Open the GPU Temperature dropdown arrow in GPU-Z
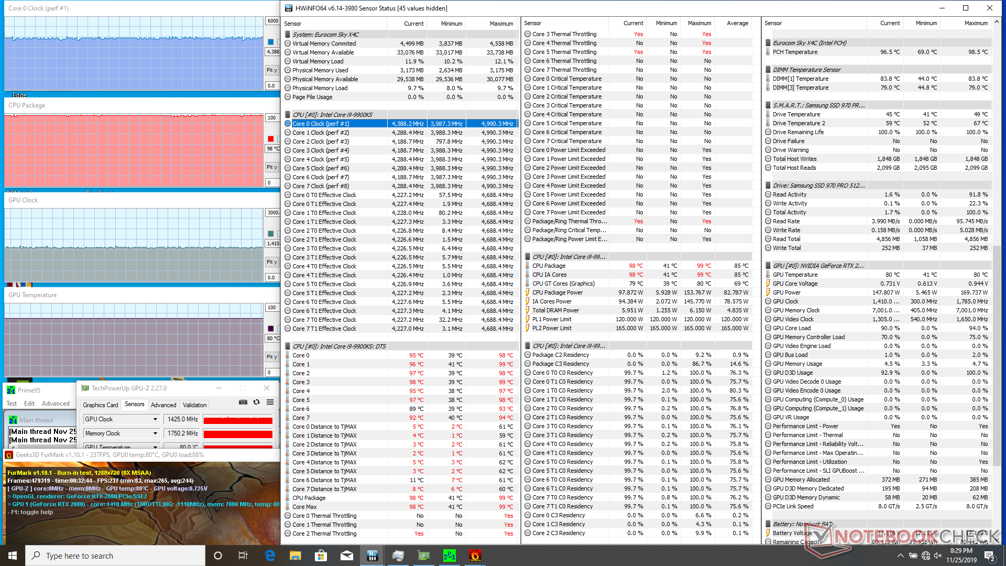The image size is (1006, 566). [x=155, y=447]
